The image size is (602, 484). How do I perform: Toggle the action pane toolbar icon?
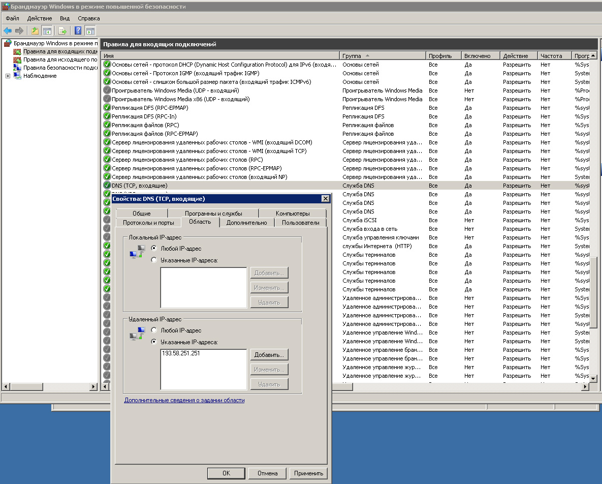(90, 31)
